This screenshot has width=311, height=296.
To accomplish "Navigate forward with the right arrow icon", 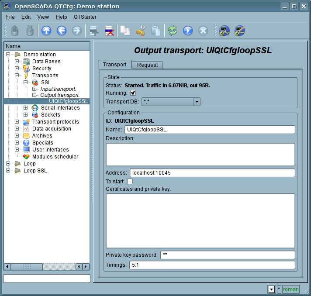I will [77, 31].
